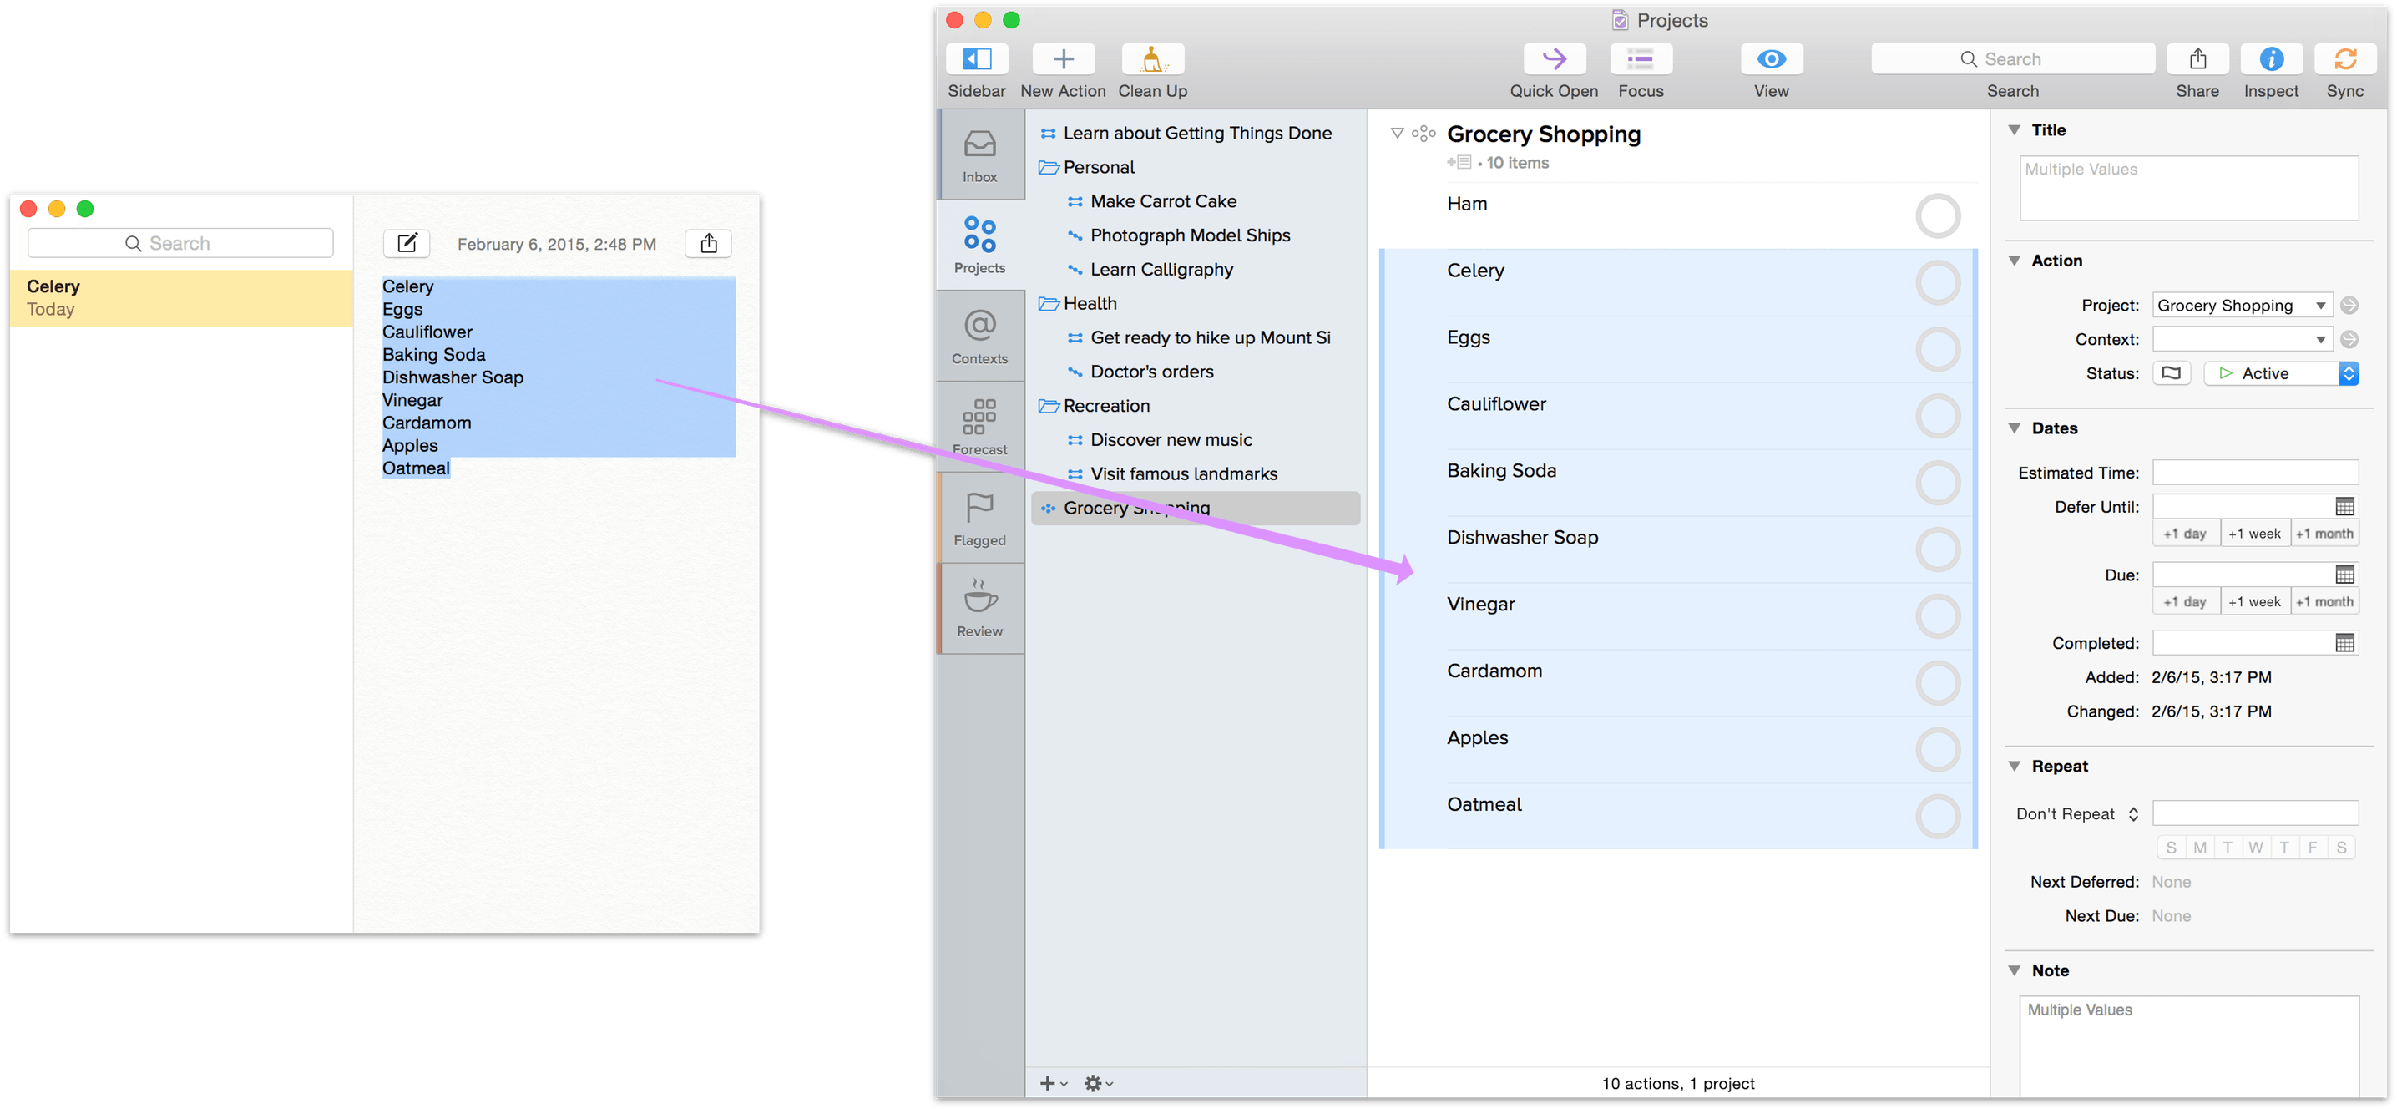Collapse the Action inspector section
The height and width of the screenshot is (1109, 2397).
2014,261
